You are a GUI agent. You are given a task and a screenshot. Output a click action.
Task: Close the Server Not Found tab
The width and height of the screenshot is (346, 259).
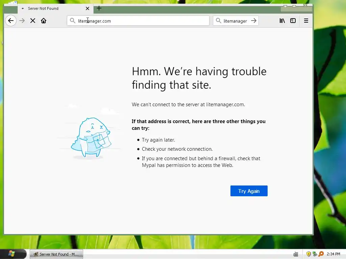[x=88, y=8]
